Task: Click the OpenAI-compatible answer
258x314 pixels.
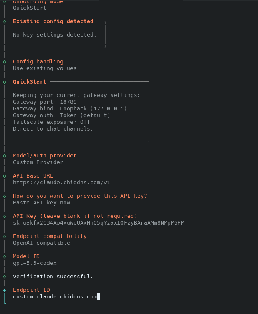Action: point(41,243)
